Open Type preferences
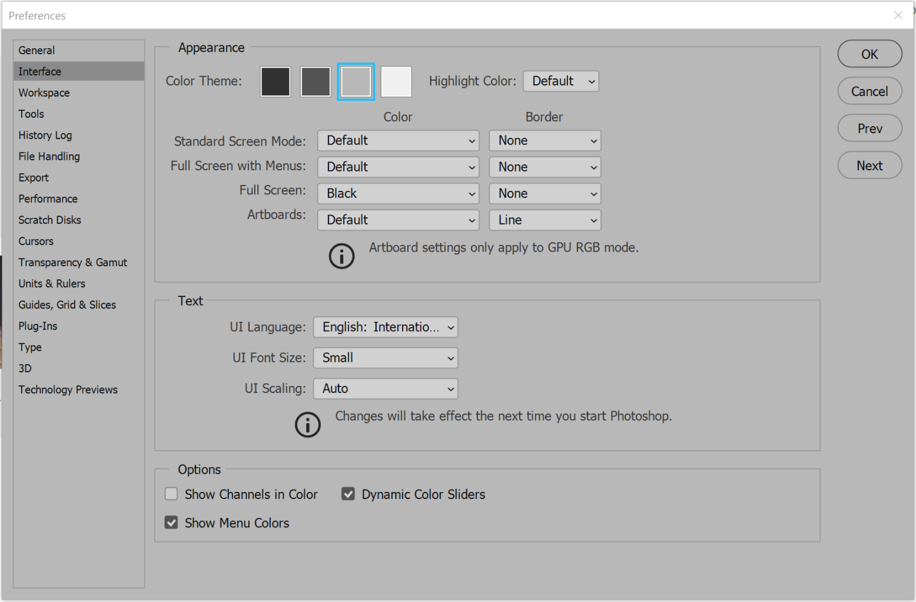The width and height of the screenshot is (916, 602). click(x=79, y=347)
